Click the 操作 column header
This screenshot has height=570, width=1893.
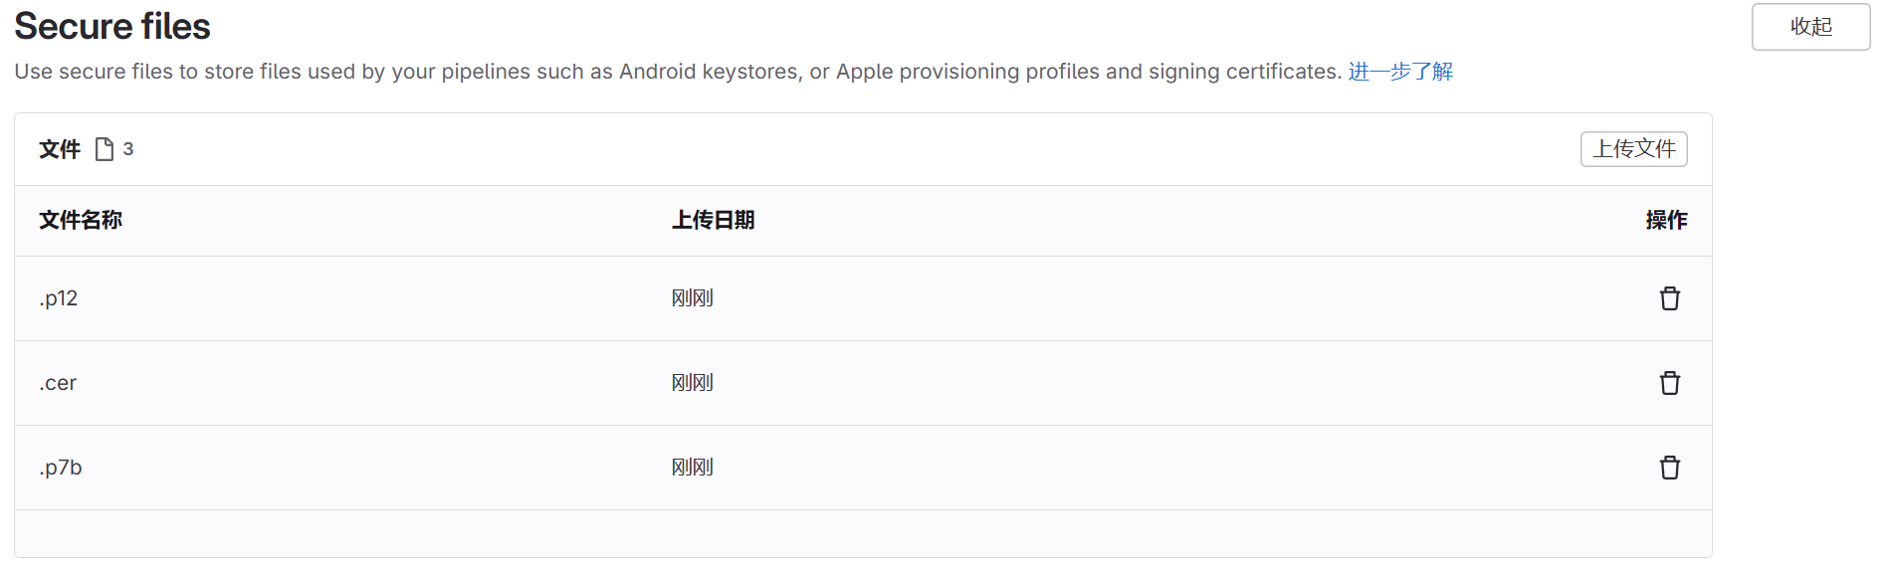point(1666,220)
